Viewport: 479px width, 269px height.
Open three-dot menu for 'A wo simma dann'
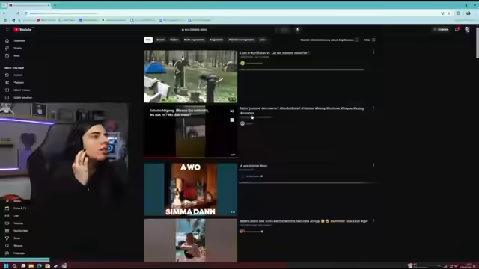click(x=373, y=165)
